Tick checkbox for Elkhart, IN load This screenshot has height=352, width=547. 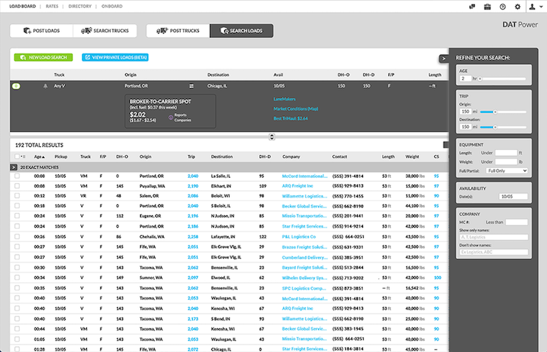(x=17, y=186)
